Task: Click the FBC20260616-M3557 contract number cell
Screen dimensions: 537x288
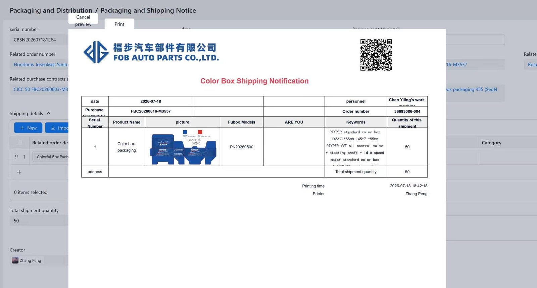Action: (x=151, y=111)
